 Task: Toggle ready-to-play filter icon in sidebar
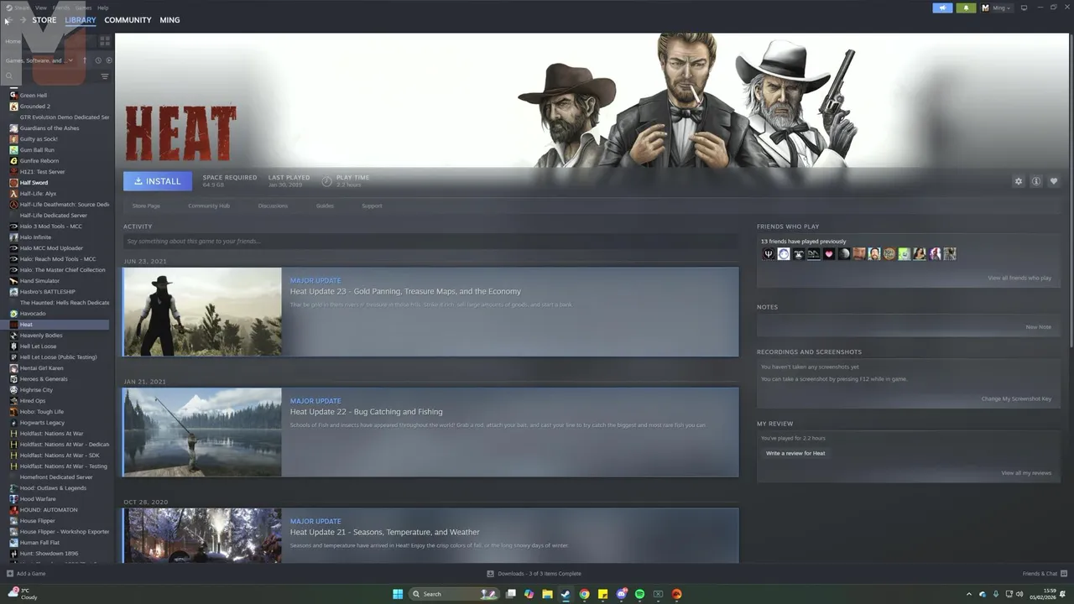pyautogui.click(x=109, y=60)
